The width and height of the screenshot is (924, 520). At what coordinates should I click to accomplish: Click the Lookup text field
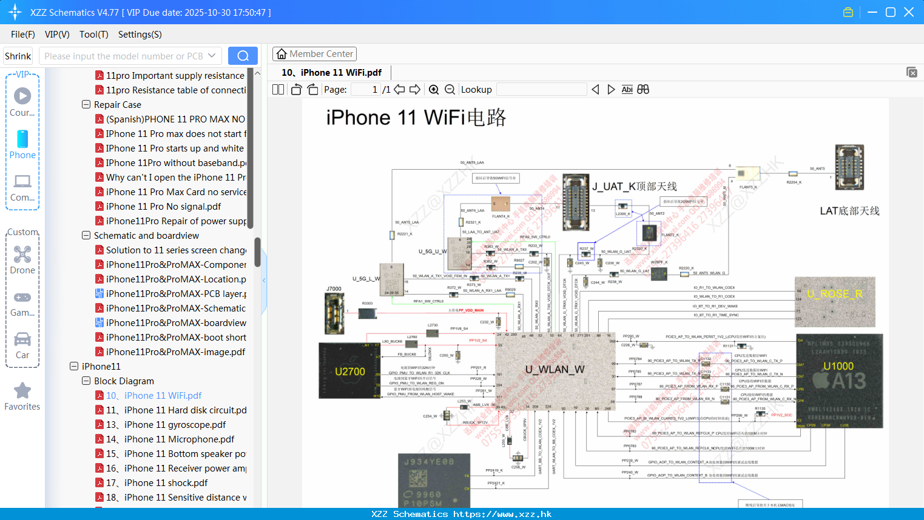coord(541,90)
